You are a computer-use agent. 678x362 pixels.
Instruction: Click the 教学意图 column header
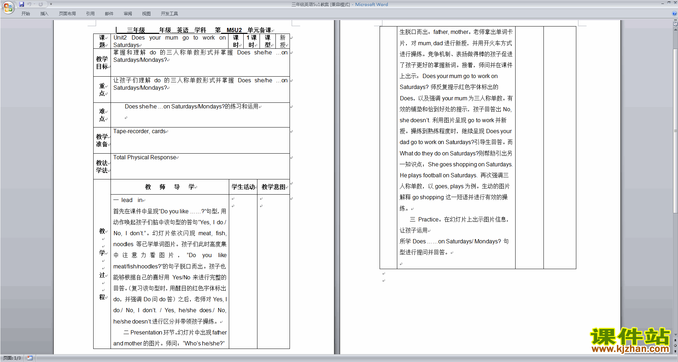273,187
